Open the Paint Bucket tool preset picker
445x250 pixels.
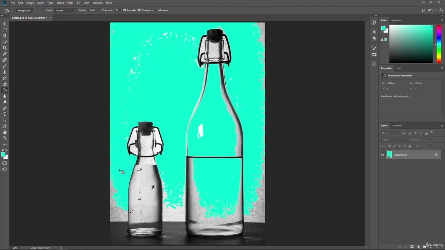8,10
